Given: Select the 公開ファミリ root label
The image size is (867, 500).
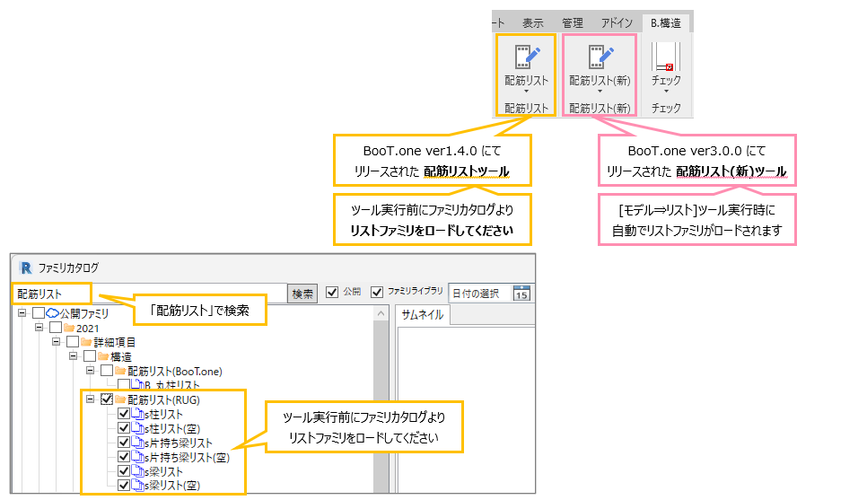Looking at the screenshot, I should [84, 313].
